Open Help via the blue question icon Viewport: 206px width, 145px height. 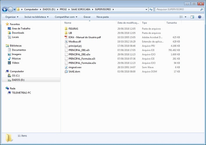[200, 17]
